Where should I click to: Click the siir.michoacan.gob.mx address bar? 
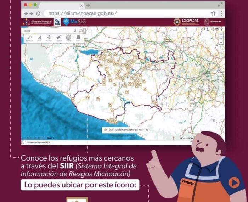pyautogui.click(x=131, y=13)
